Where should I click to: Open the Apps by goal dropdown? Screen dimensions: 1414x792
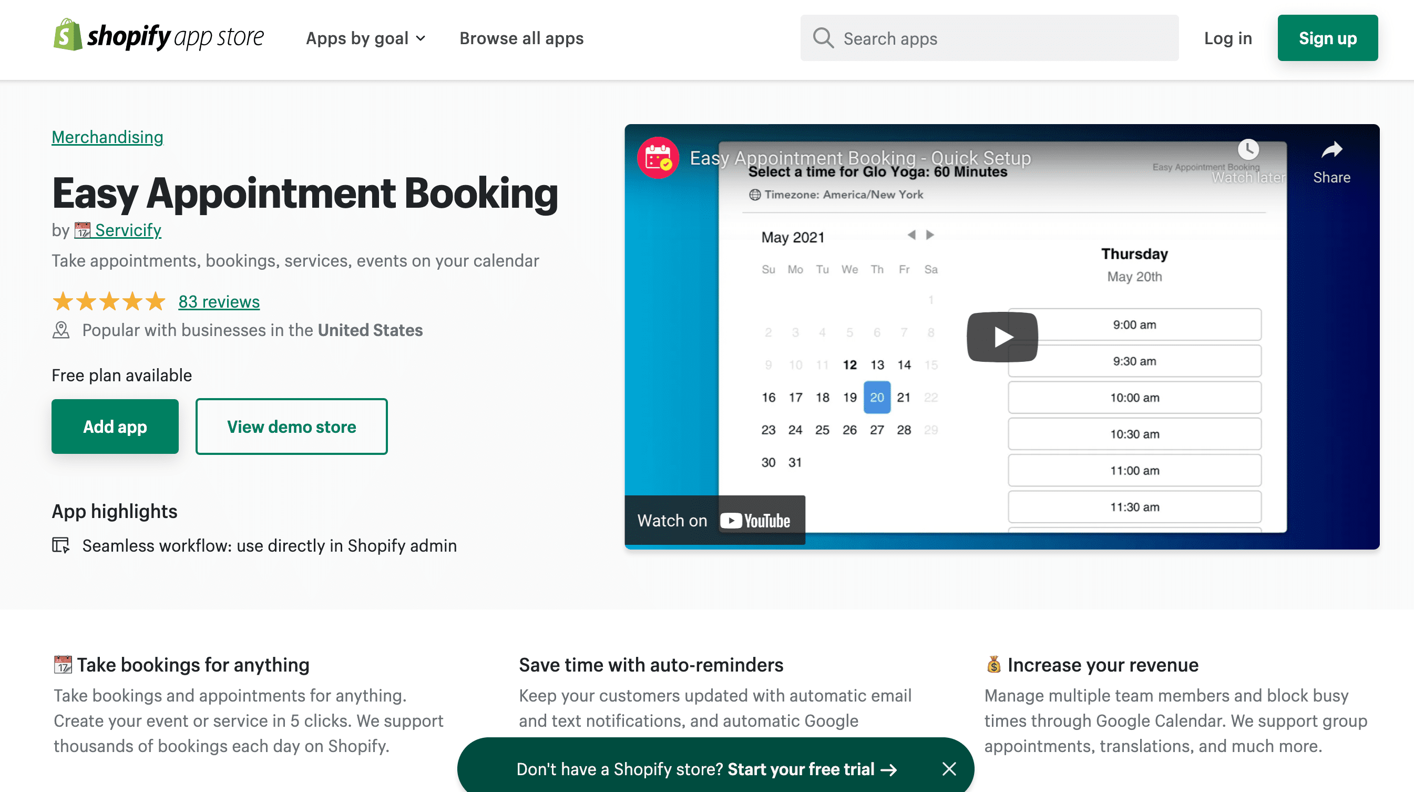click(365, 38)
